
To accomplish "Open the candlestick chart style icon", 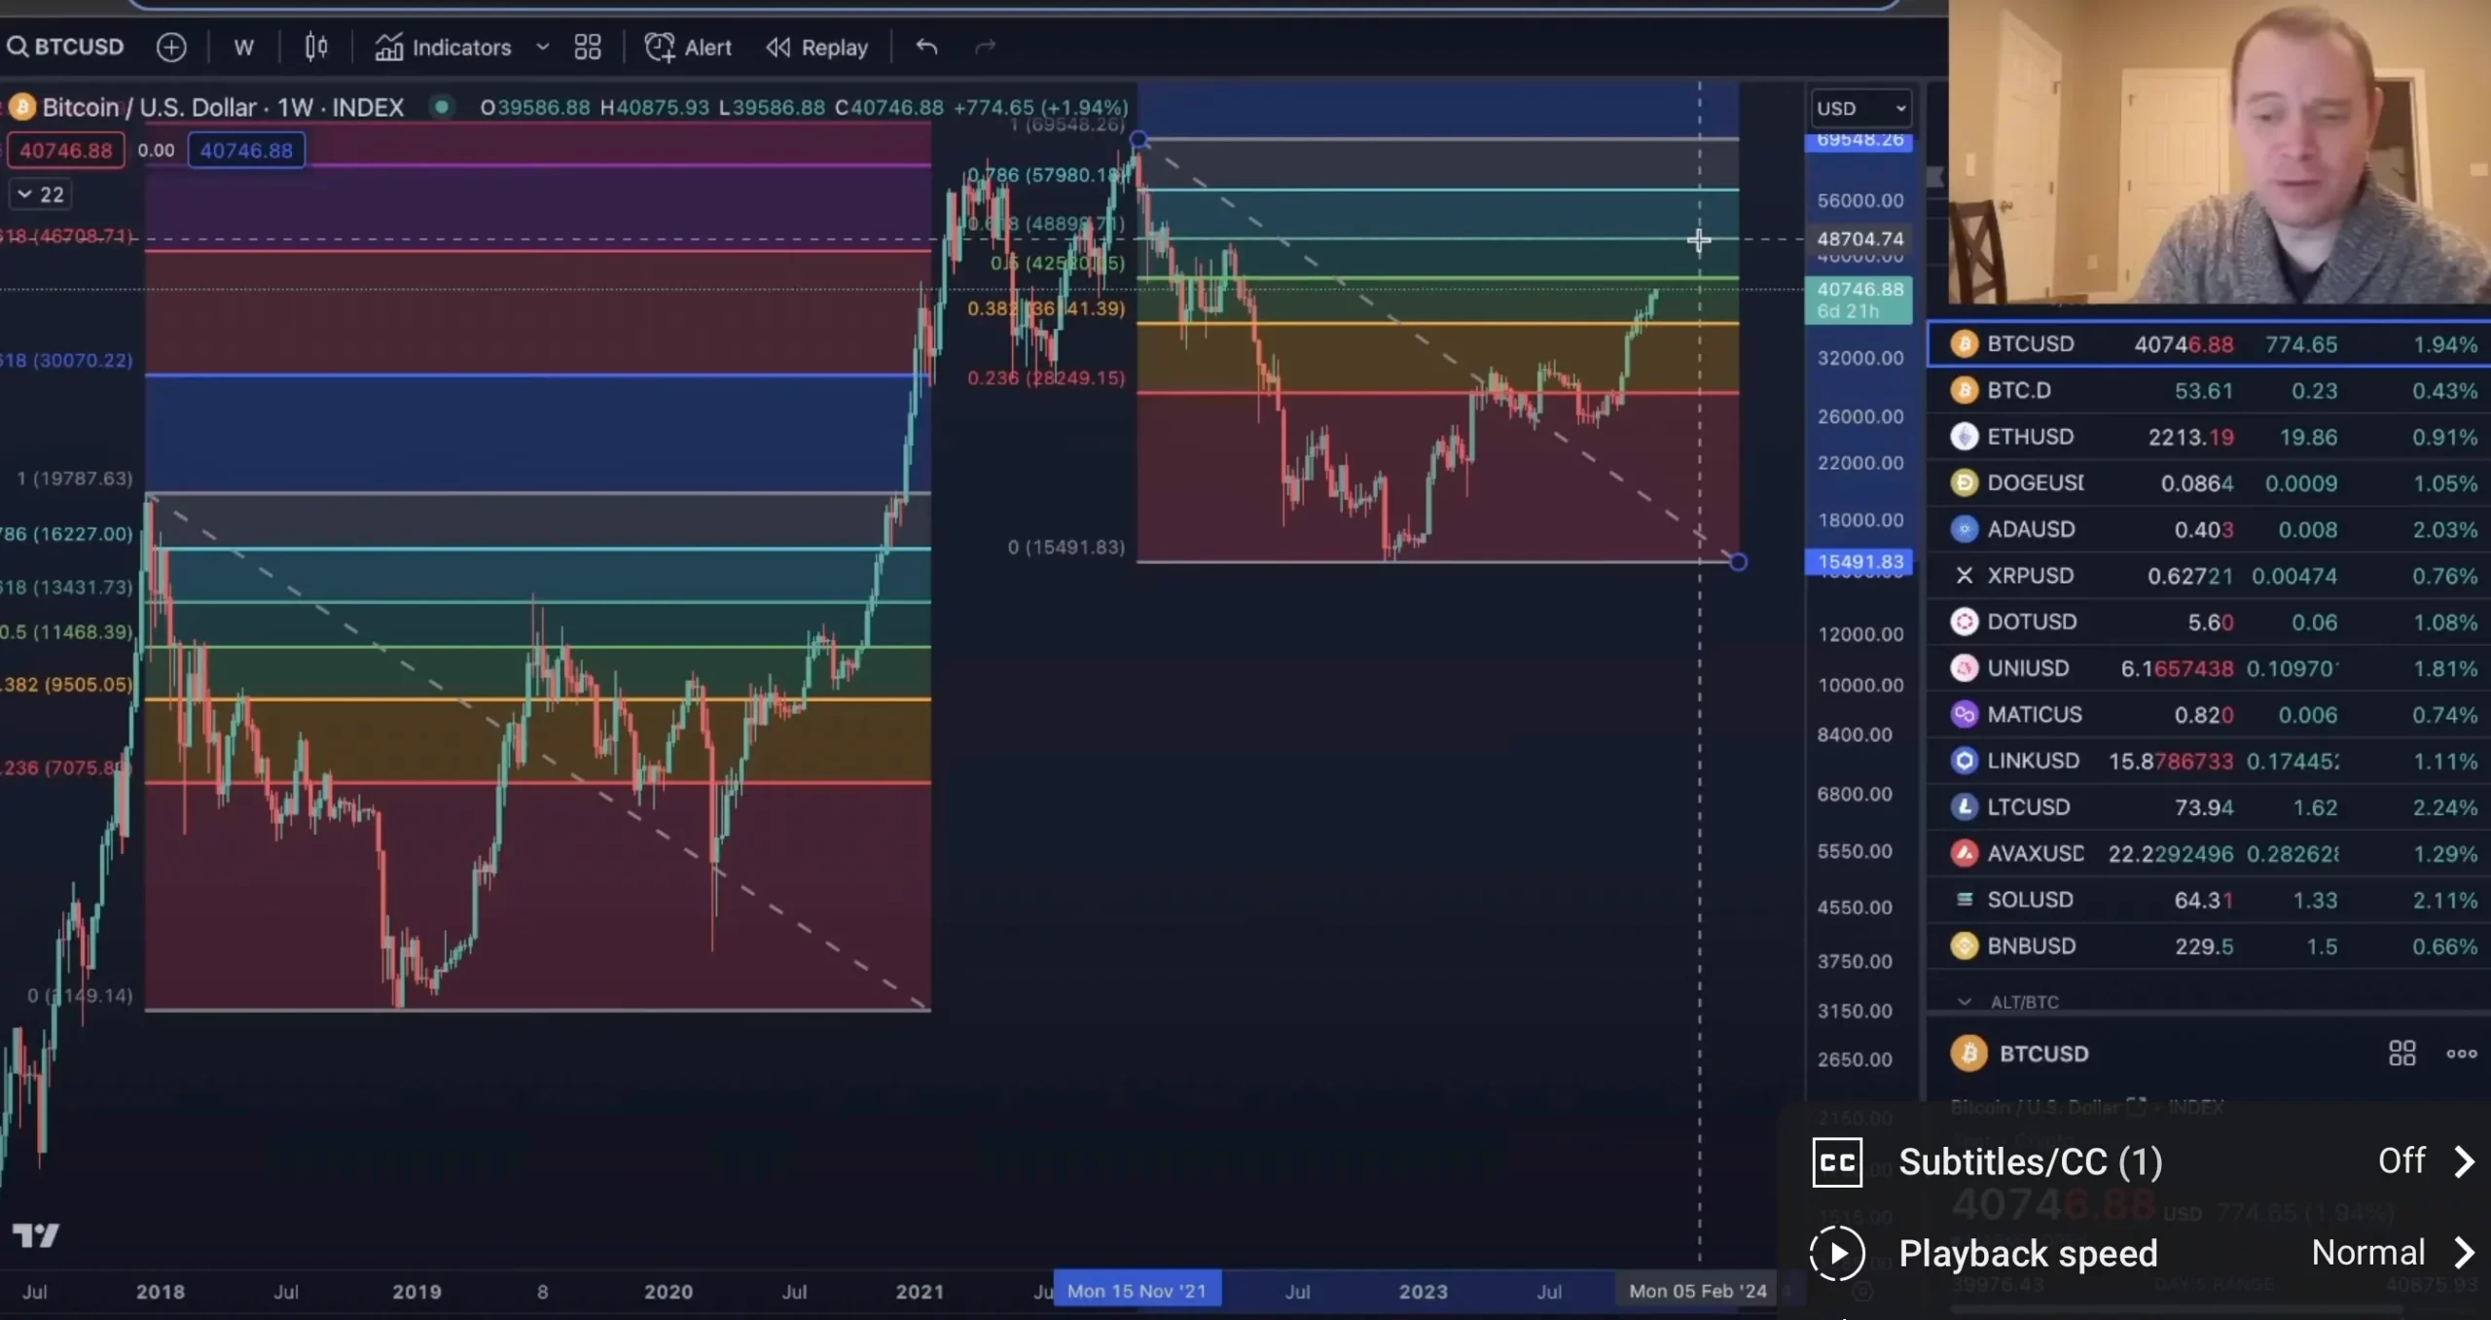I will coord(315,47).
